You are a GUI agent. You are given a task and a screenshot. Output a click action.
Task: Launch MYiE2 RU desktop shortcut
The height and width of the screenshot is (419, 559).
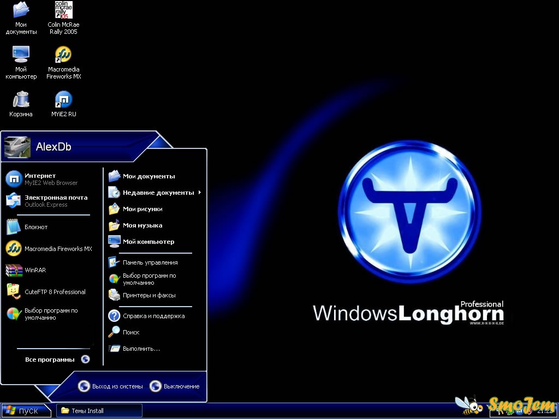pyautogui.click(x=63, y=104)
